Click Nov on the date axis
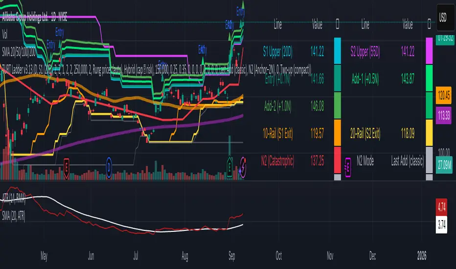The height and width of the screenshot is (269, 456). tap(330, 256)
